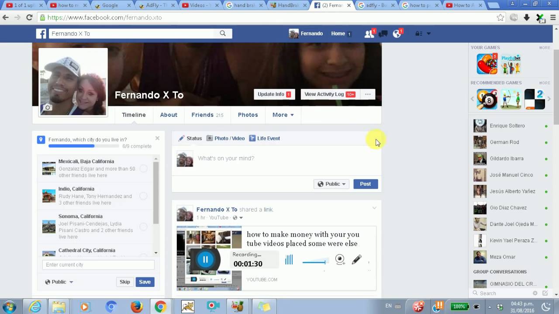
Task: Click new message compose icon in chat
Action: coord(545,294)
